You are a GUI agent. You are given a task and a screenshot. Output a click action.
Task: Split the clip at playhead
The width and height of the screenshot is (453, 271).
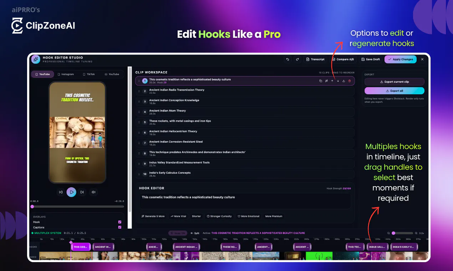[x=195, y=233]
